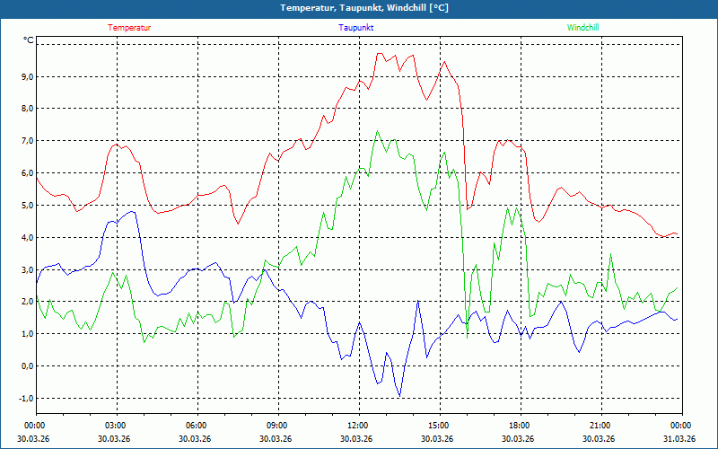718x449 pixels.
Task: Click the '9,0' y-axis value
Action: [28, 76]
